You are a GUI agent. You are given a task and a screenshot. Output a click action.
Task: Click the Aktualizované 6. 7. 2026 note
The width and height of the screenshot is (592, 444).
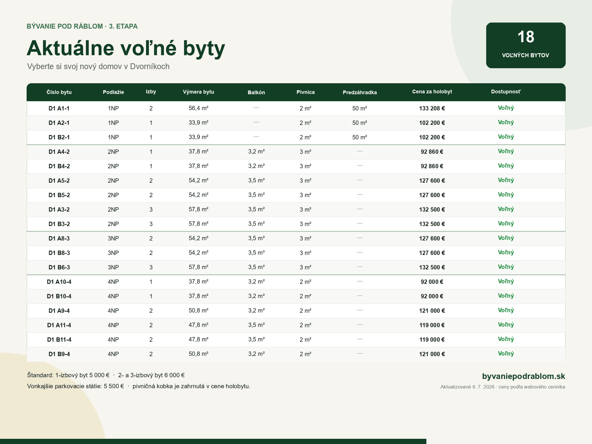[x=502, y=387]
